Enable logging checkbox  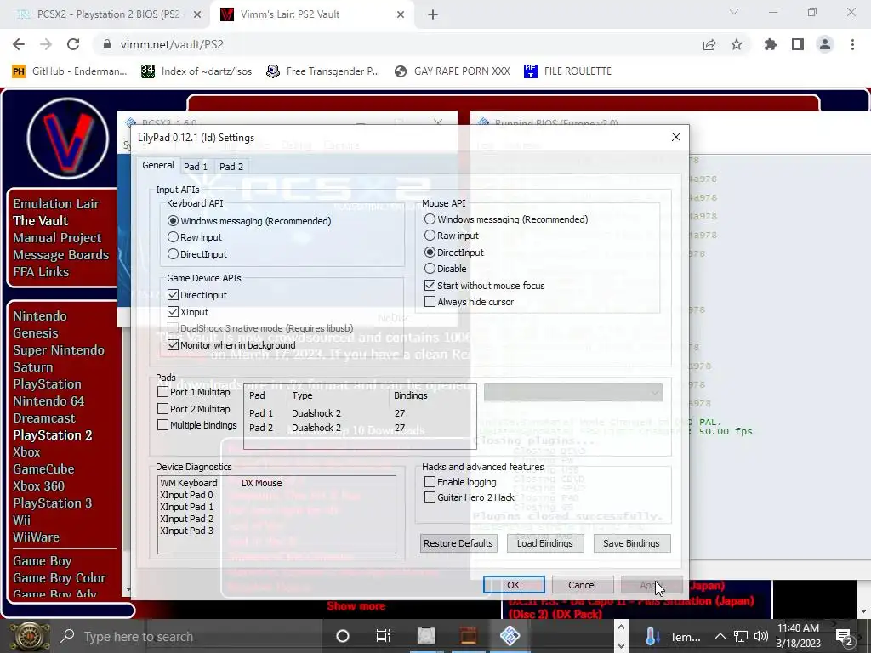(x=430, y=482)
